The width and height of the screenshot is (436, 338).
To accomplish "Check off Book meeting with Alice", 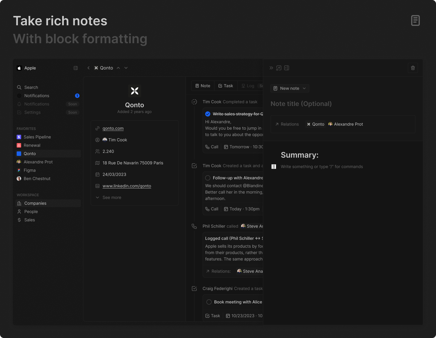I will [x=209, y=302].
